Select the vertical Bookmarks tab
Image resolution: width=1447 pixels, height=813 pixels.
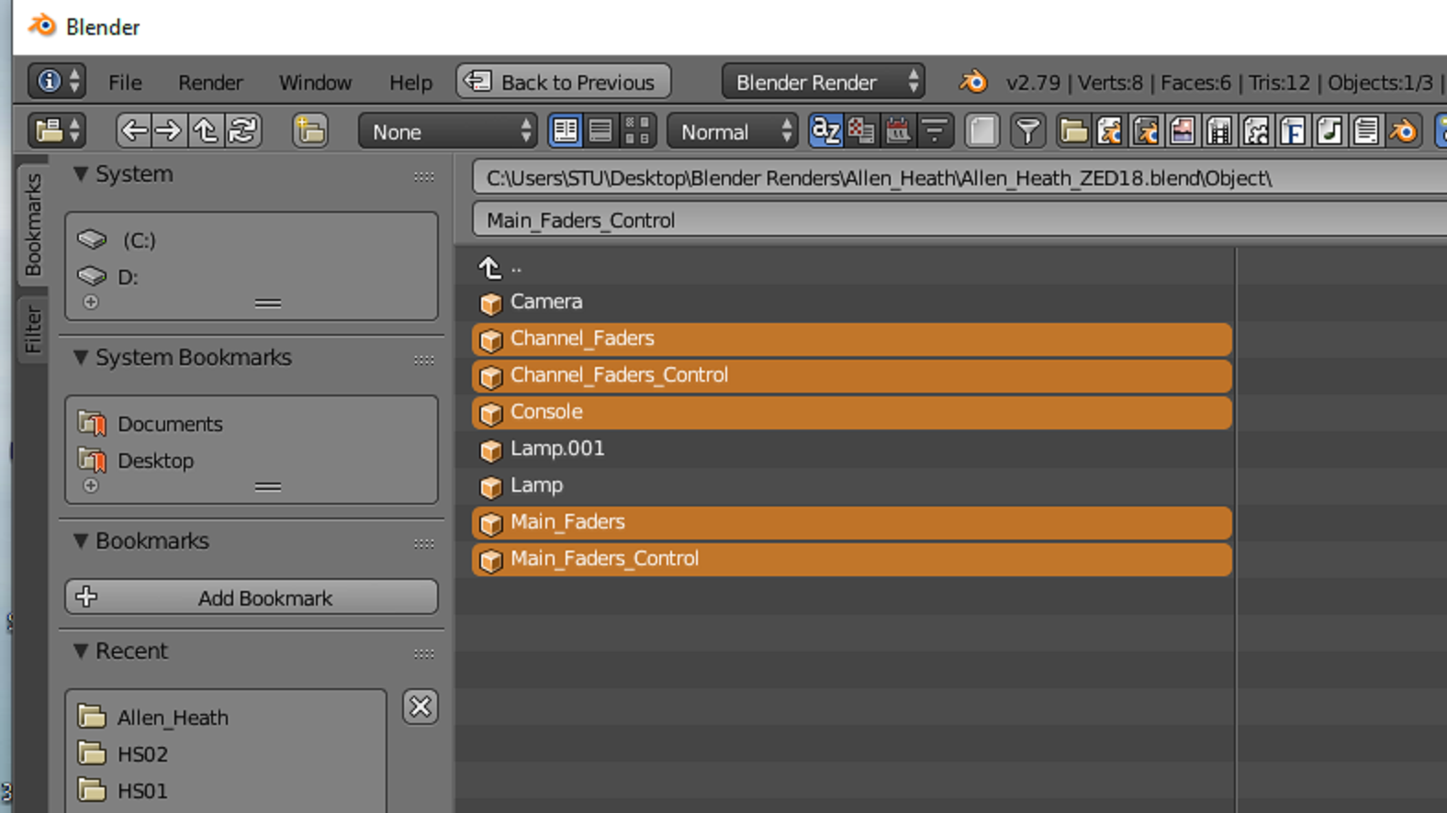tap(33, 225)
